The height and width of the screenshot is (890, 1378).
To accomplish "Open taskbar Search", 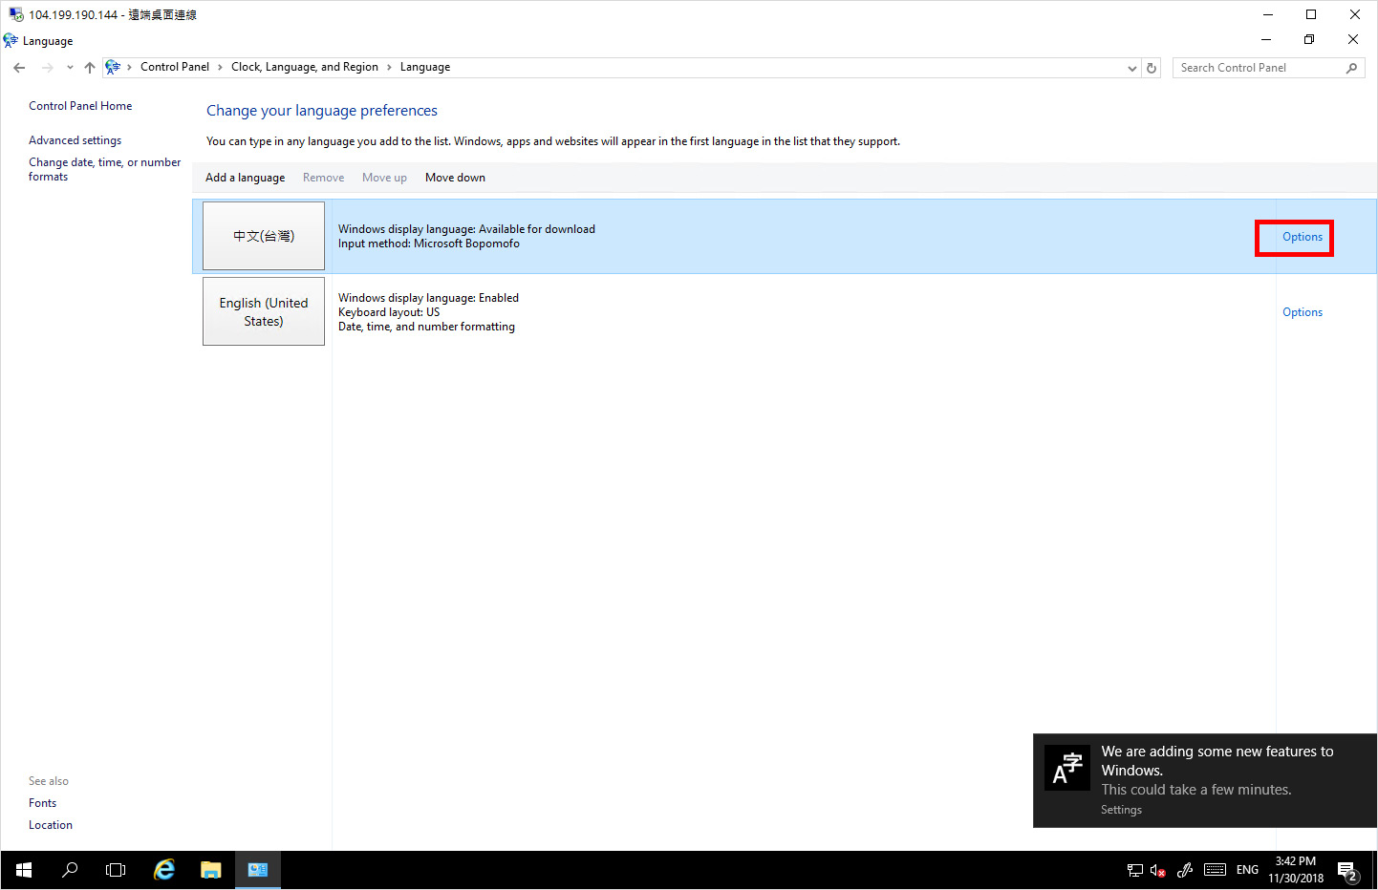I will (70, 870).
